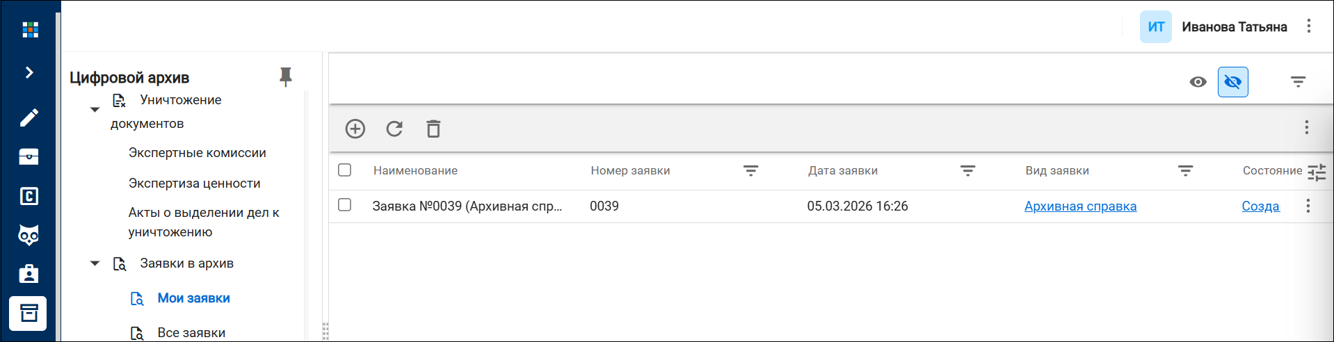The width and height of the screenshot is (1334, 342).
Task: Check the box for Заявка №0039 row
Action: 344,204
